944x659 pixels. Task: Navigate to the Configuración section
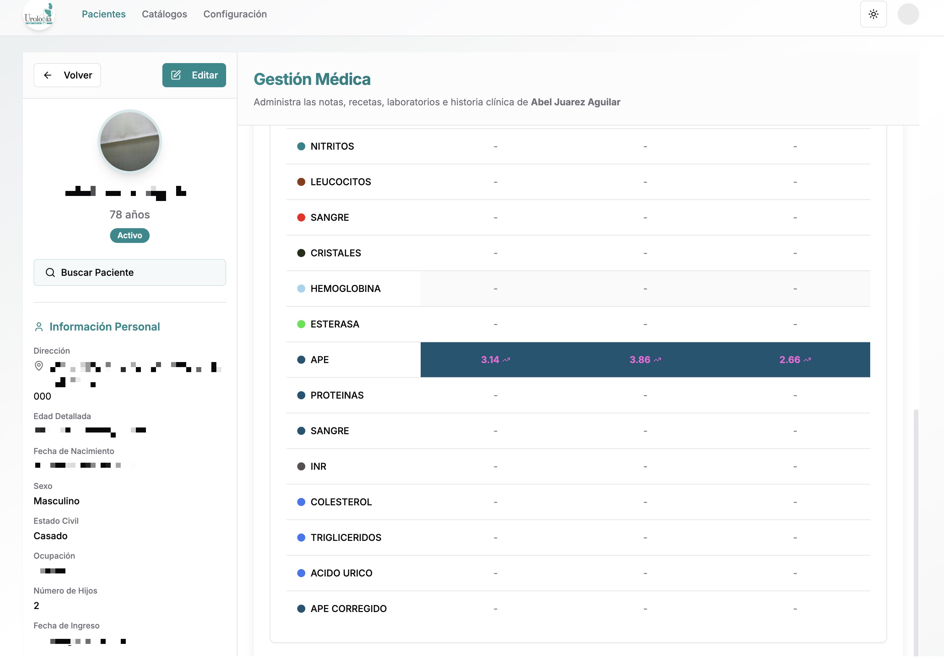[234, 14]
